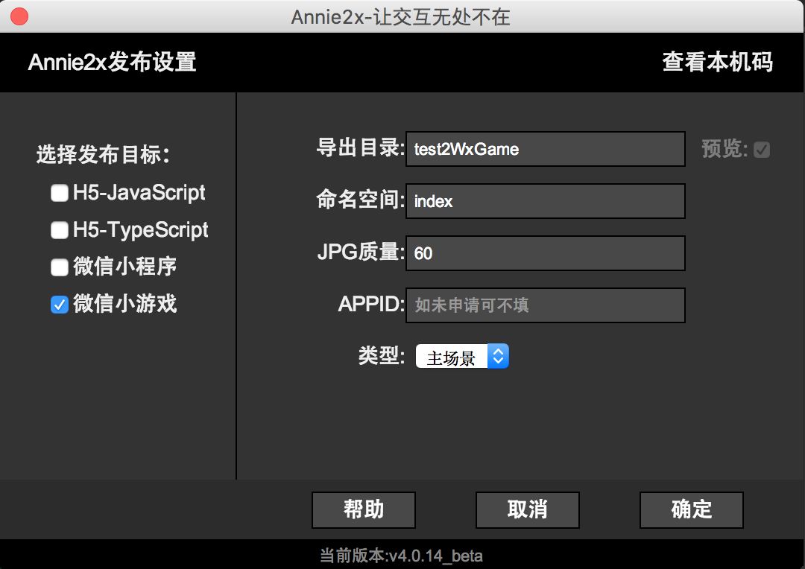Click the 命名空间 label
The width and height of the screenshot is (805, 569).
click(x=361, y=200)
